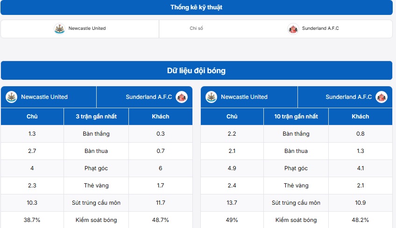Click 'Chủ' header in the 3-match table
This screenshot has height=228, width=396.
pos(32,117)
